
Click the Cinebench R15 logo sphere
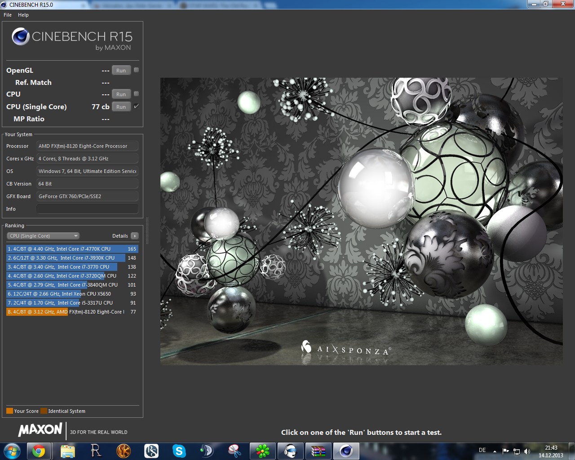pos(21,36)
